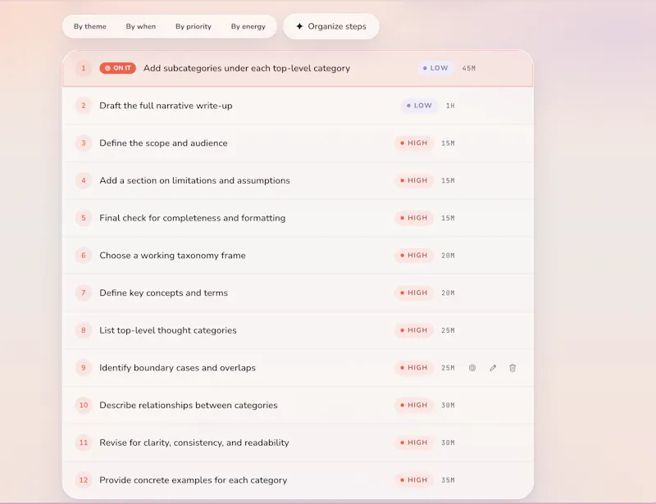Select 'Add subcategories under each top-level category'
656x504 pixels.
(247, 68)
